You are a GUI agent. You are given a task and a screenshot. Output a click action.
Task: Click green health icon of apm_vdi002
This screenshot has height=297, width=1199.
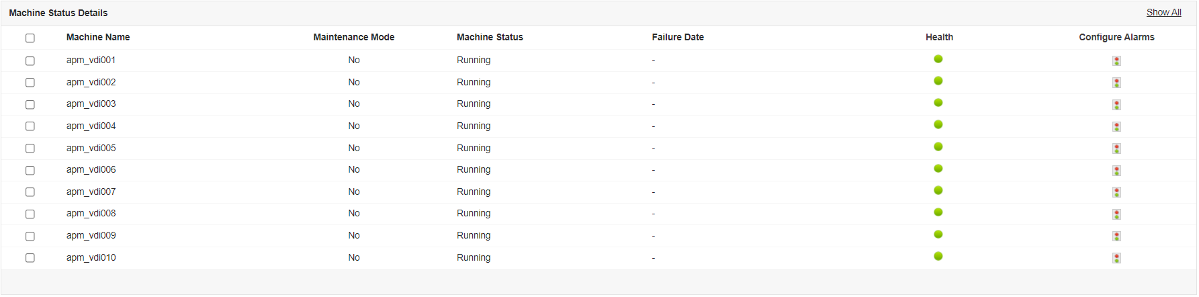coord(938,81)
